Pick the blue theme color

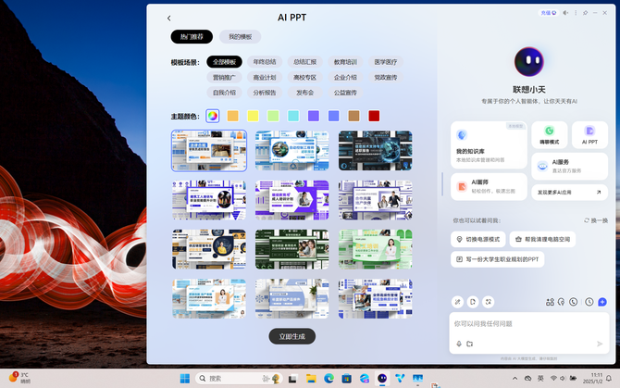(x=334, y=116)
